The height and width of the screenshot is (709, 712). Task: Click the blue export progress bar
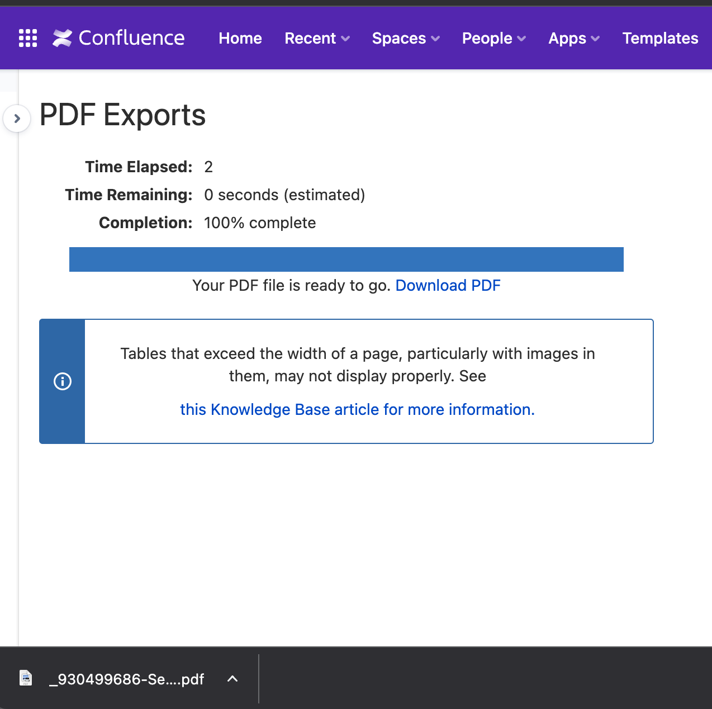[346, 259]
